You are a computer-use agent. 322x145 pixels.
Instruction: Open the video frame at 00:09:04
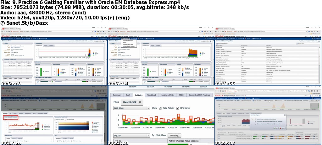pos(161,56)
